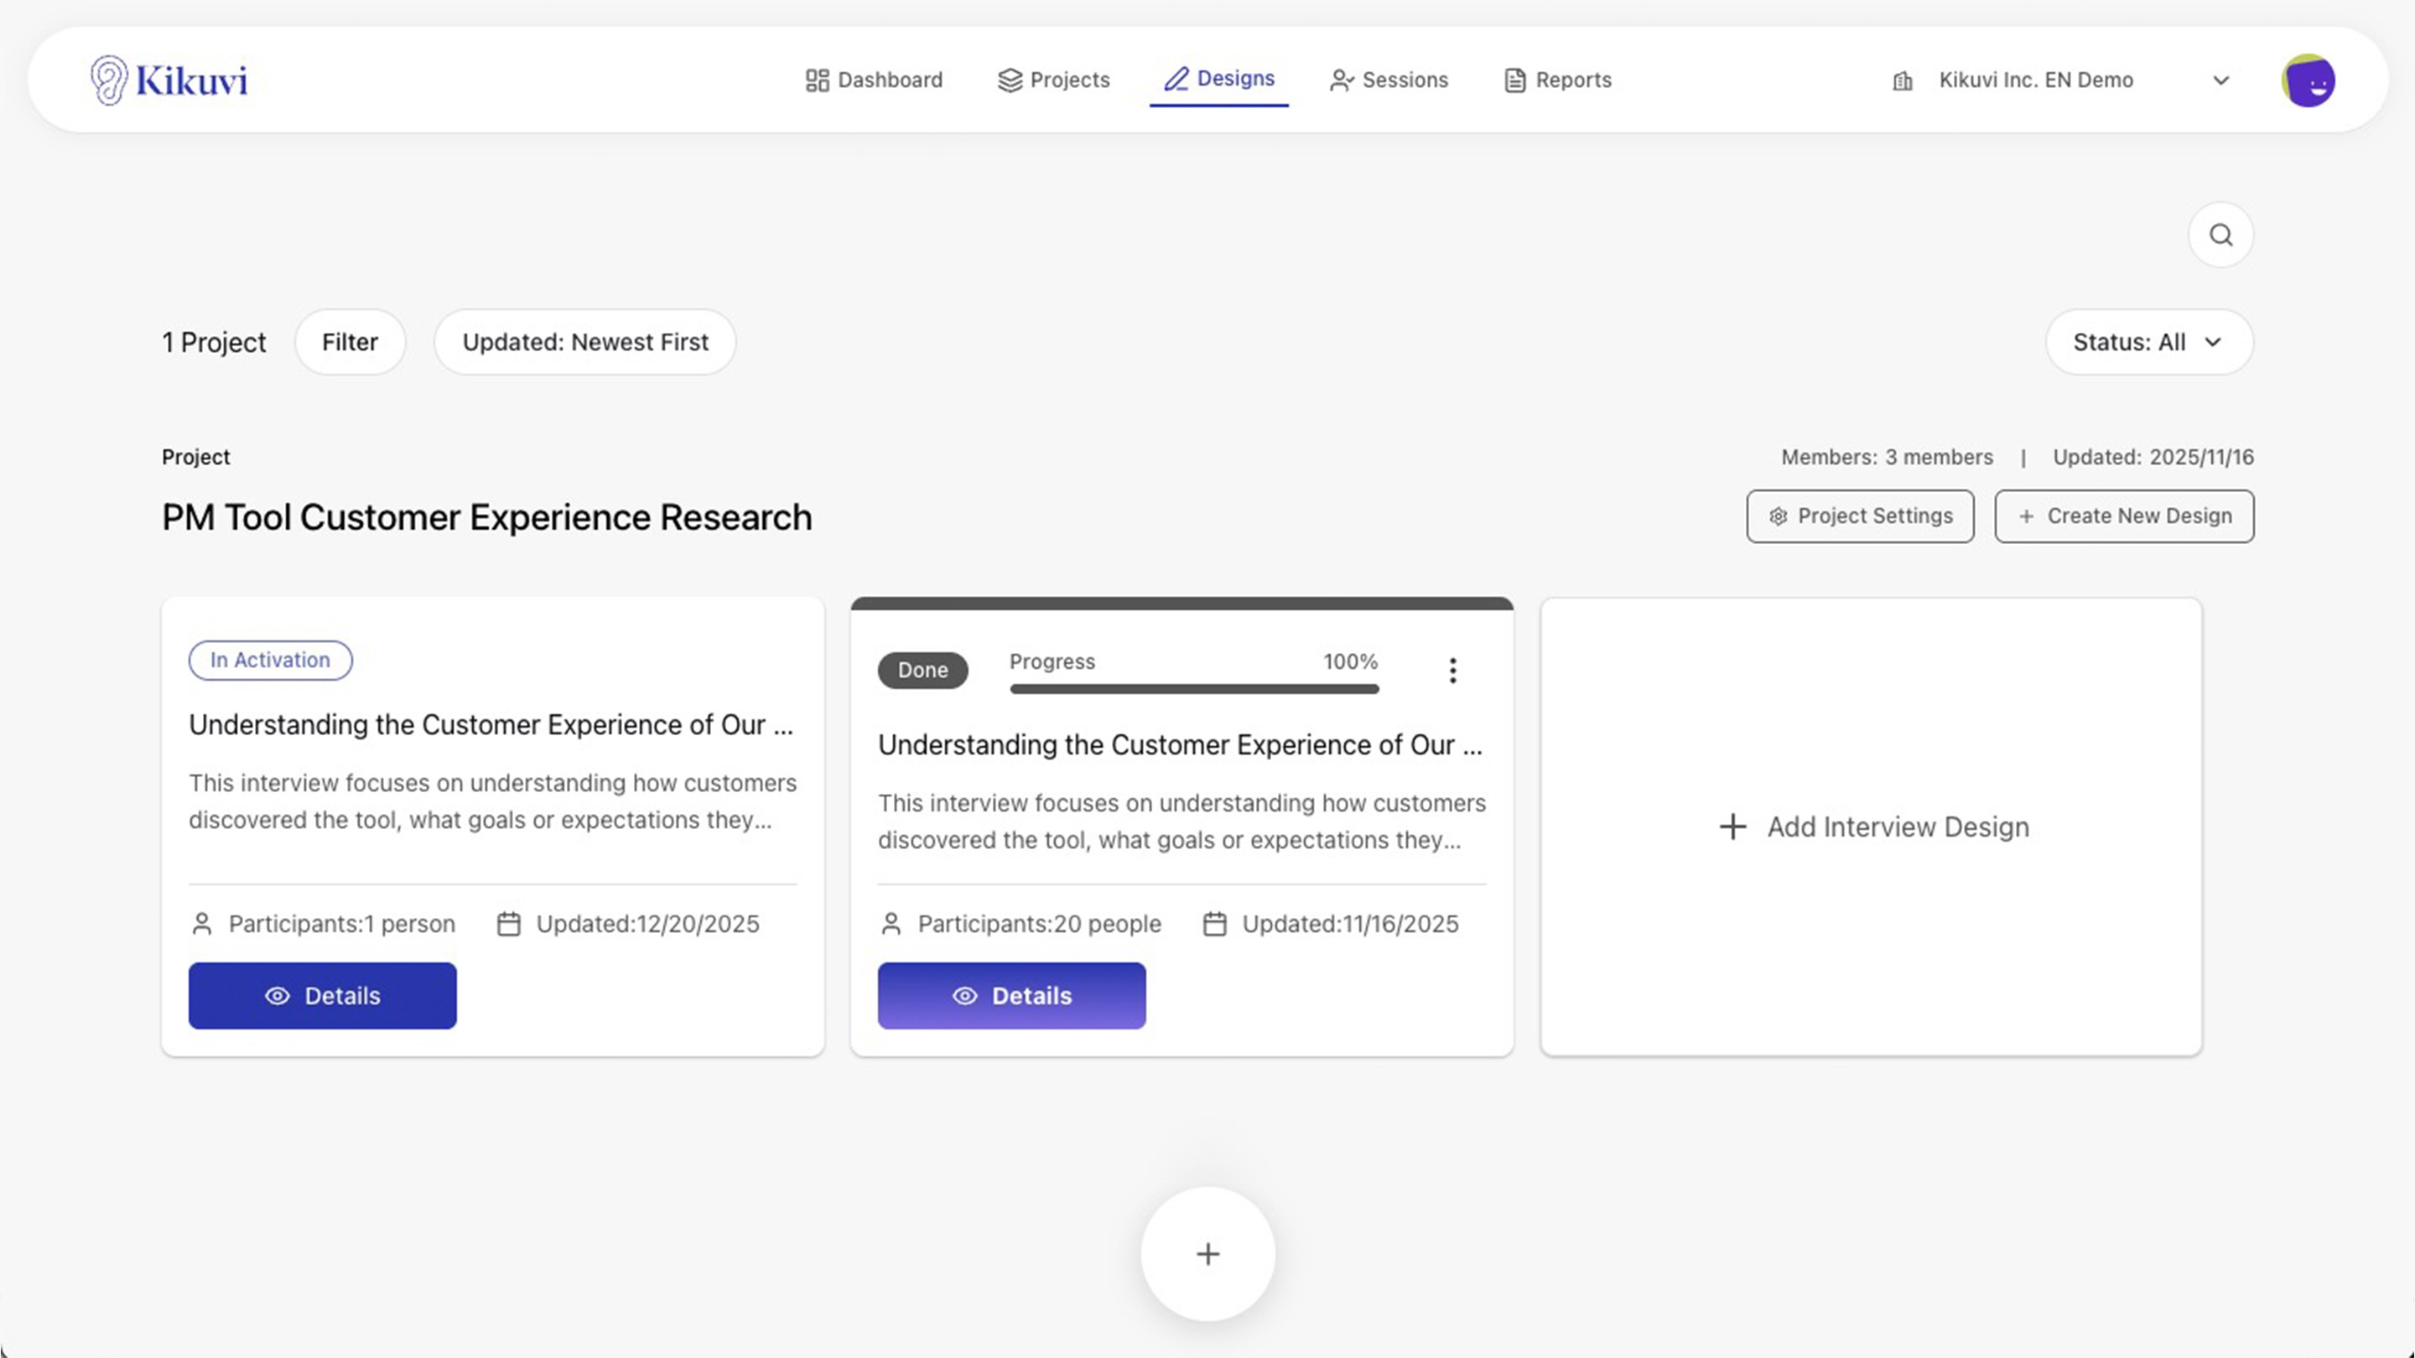View Details of In Activation design
This screenshot has height=1358, width=2415.
tap(323, 995)
